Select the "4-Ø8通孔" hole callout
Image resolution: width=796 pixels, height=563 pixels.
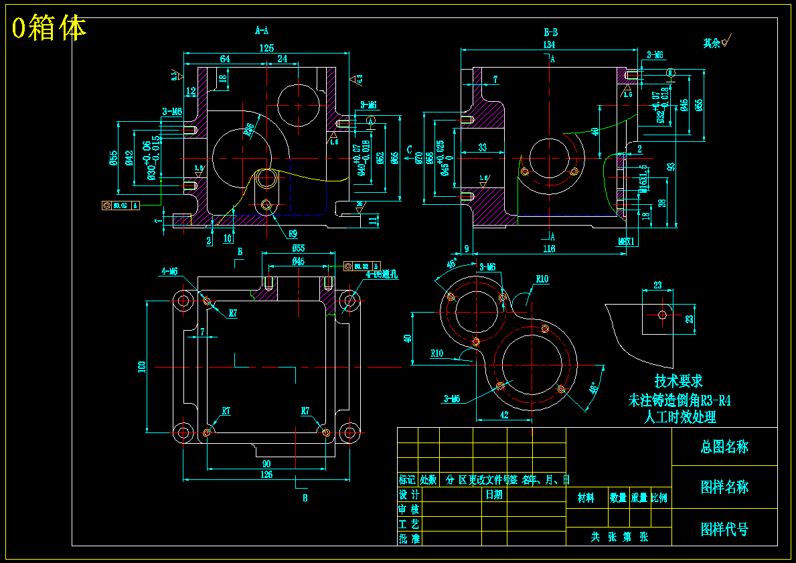tap(382, 274)
